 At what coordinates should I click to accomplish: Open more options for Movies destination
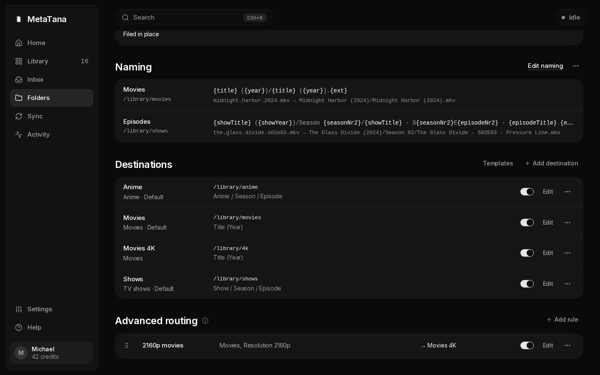click(x=567, y=222)
